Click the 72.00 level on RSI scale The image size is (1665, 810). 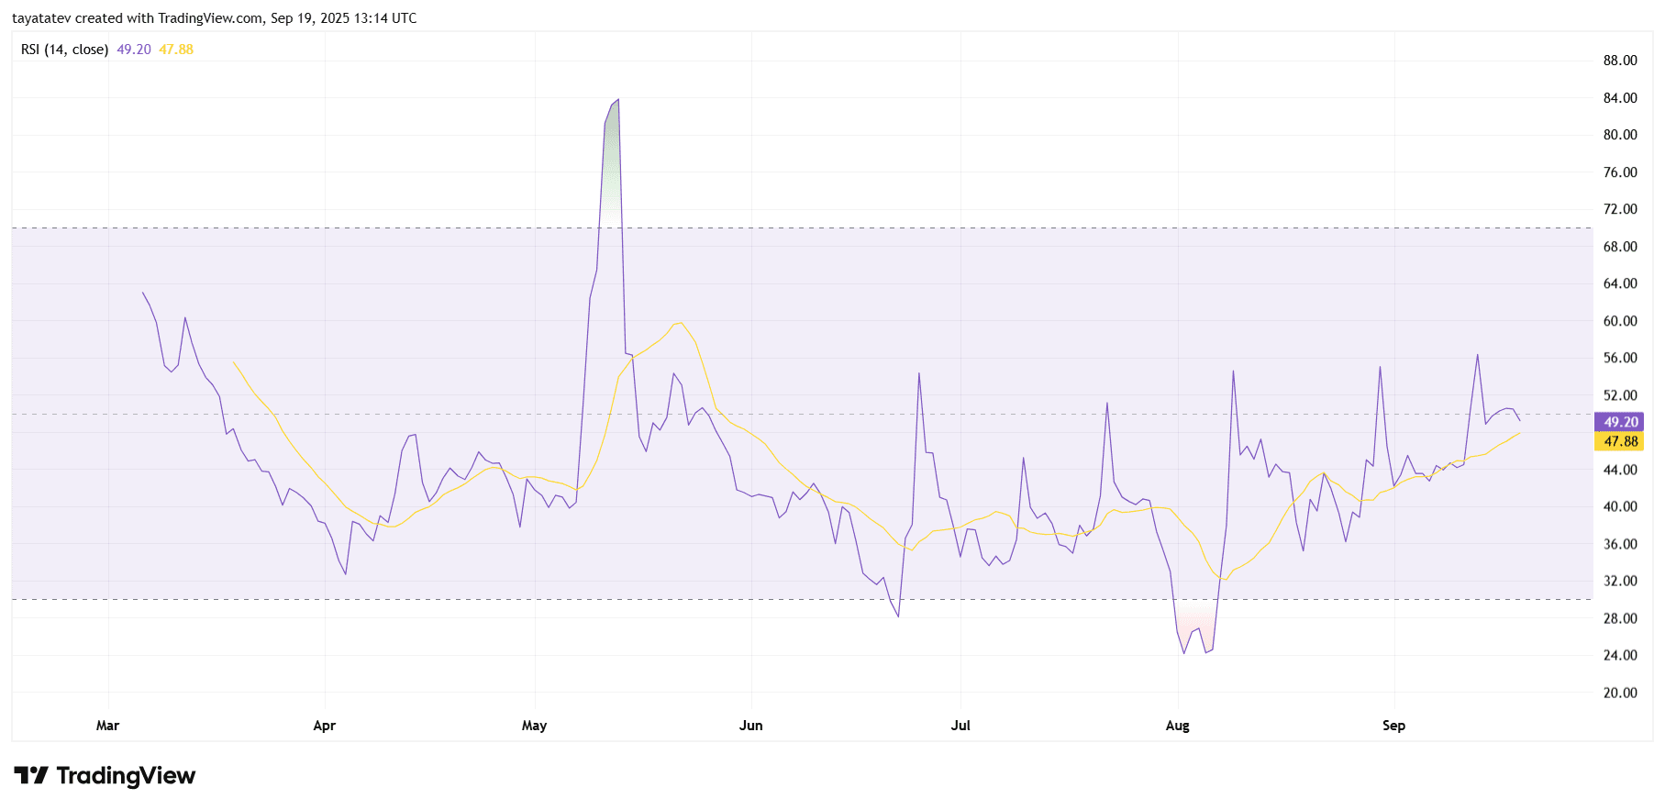pyautogui.click(x=1619, y=209)
